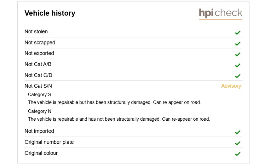The image size is (259, 167).
Task: Click the Original colour label
Action: (x=41, y=153)
